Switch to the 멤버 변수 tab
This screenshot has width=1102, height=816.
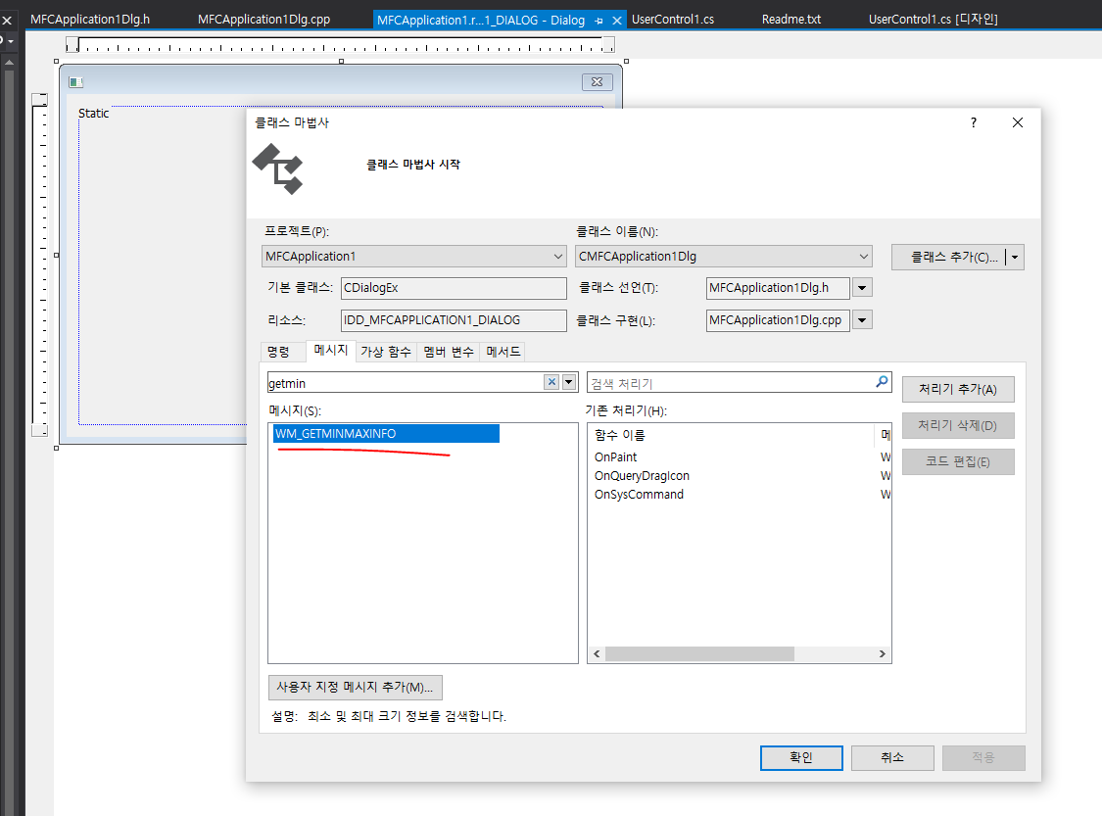coord(448,351)
